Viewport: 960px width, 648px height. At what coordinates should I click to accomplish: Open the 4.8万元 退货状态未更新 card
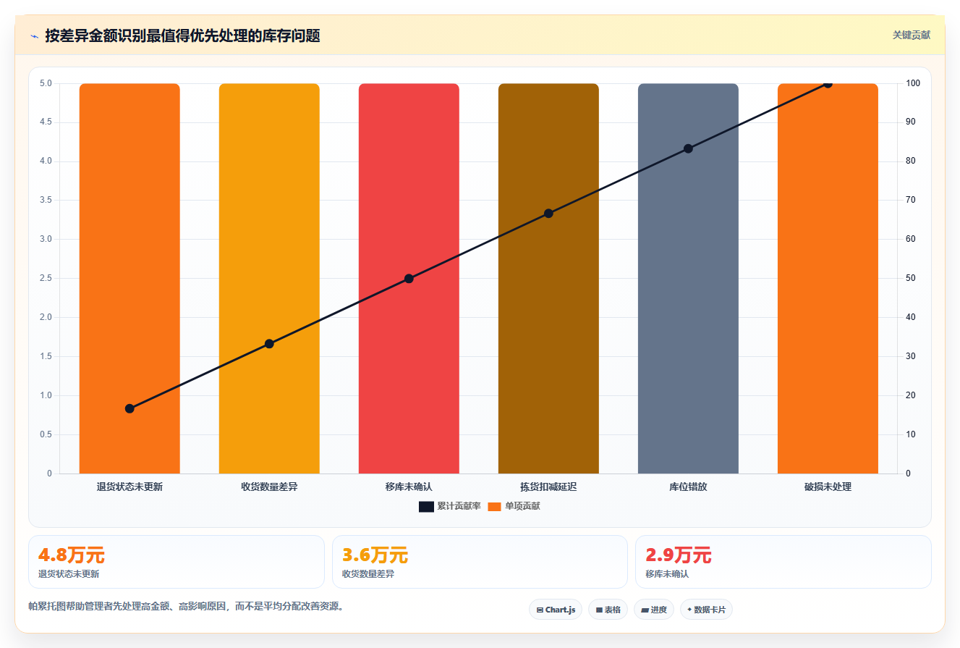coord(177,562)
